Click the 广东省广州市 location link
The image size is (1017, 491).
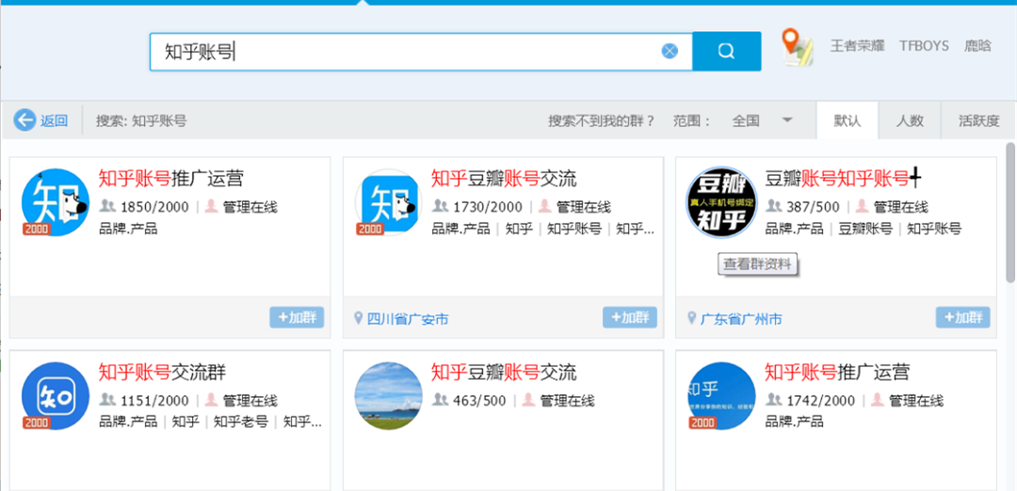[x=741, y=319]
